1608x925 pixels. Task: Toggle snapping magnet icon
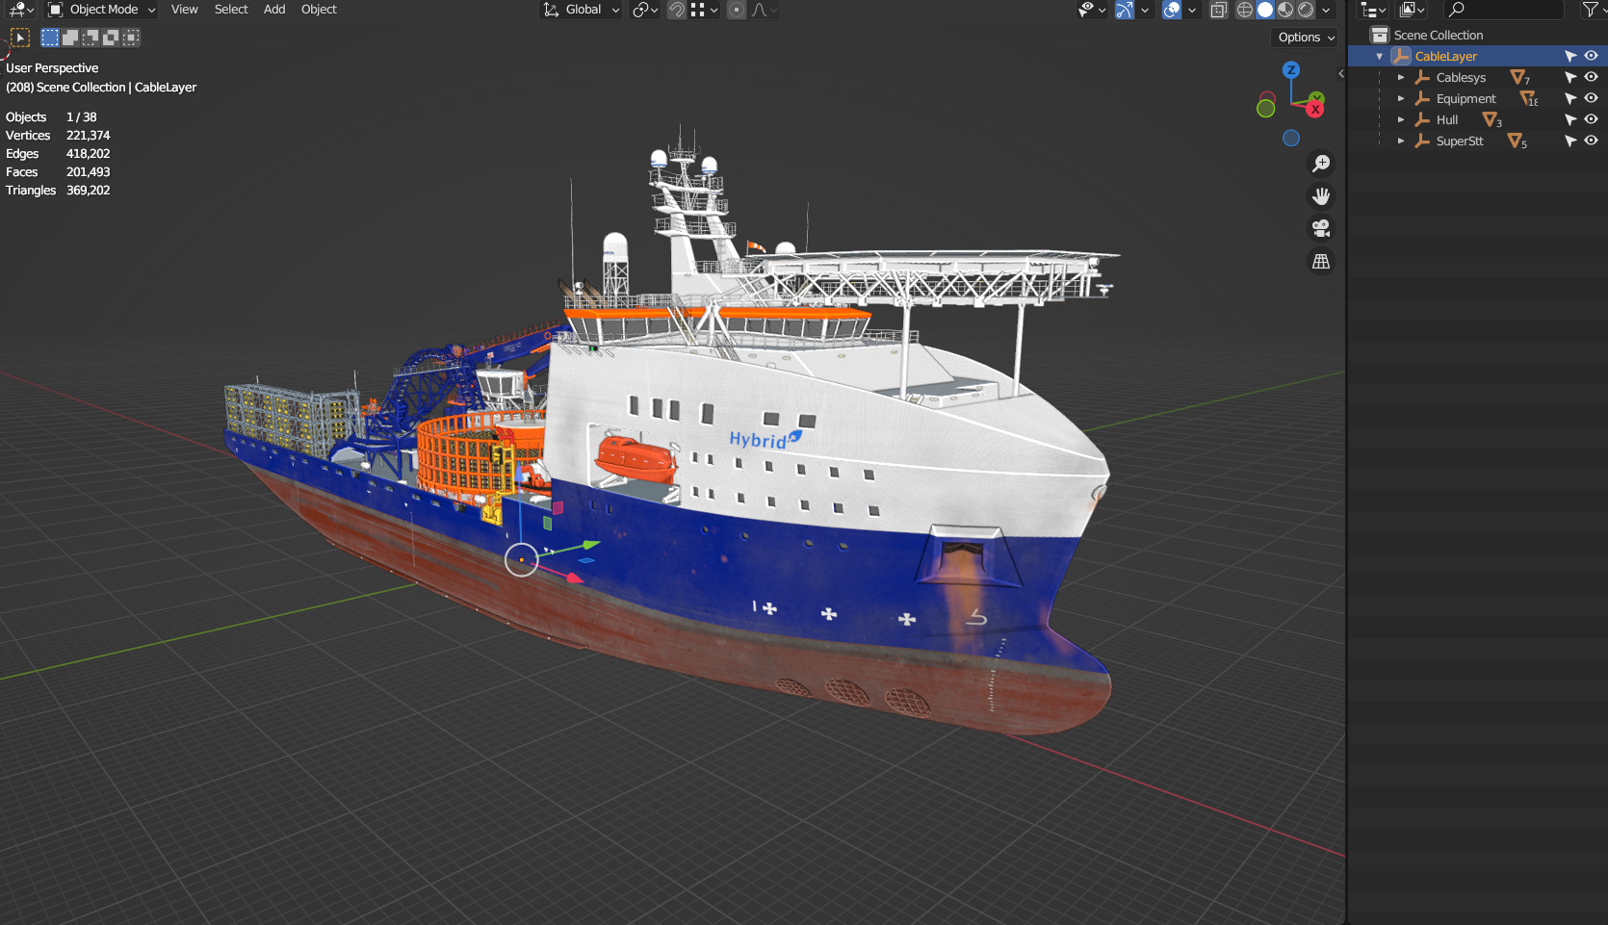pyautogui.click(x=677, y=10)
